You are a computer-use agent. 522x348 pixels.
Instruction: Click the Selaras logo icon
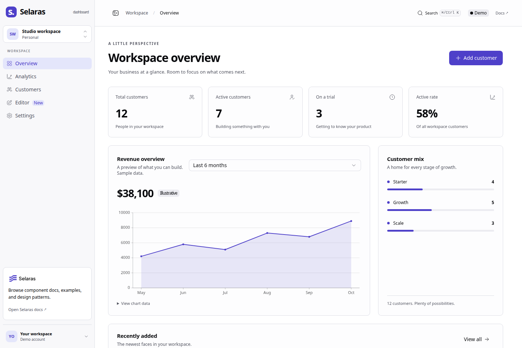coord(11,12)
